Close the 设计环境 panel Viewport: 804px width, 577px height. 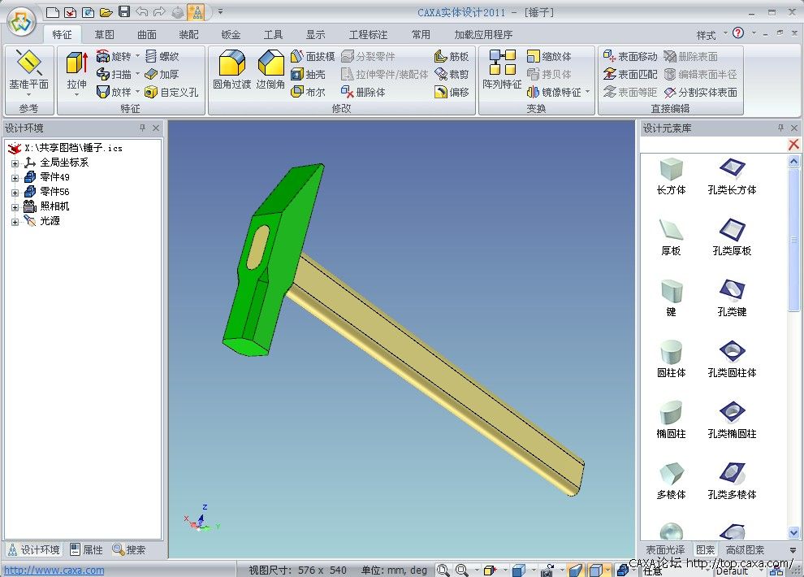tap(156, 128)
